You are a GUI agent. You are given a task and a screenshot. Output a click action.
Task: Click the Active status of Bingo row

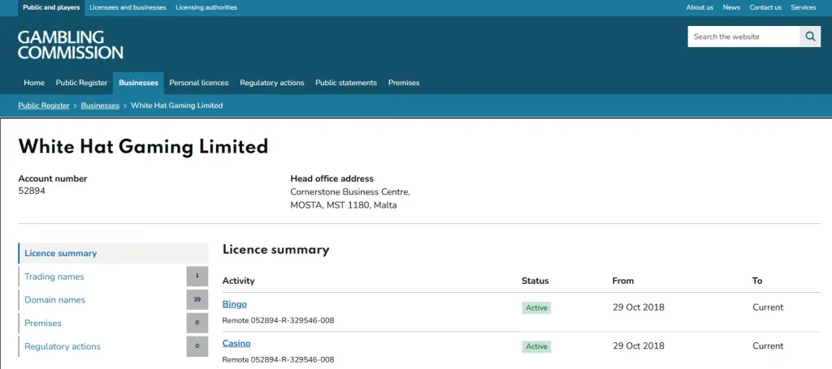click(x=536, y=307)
